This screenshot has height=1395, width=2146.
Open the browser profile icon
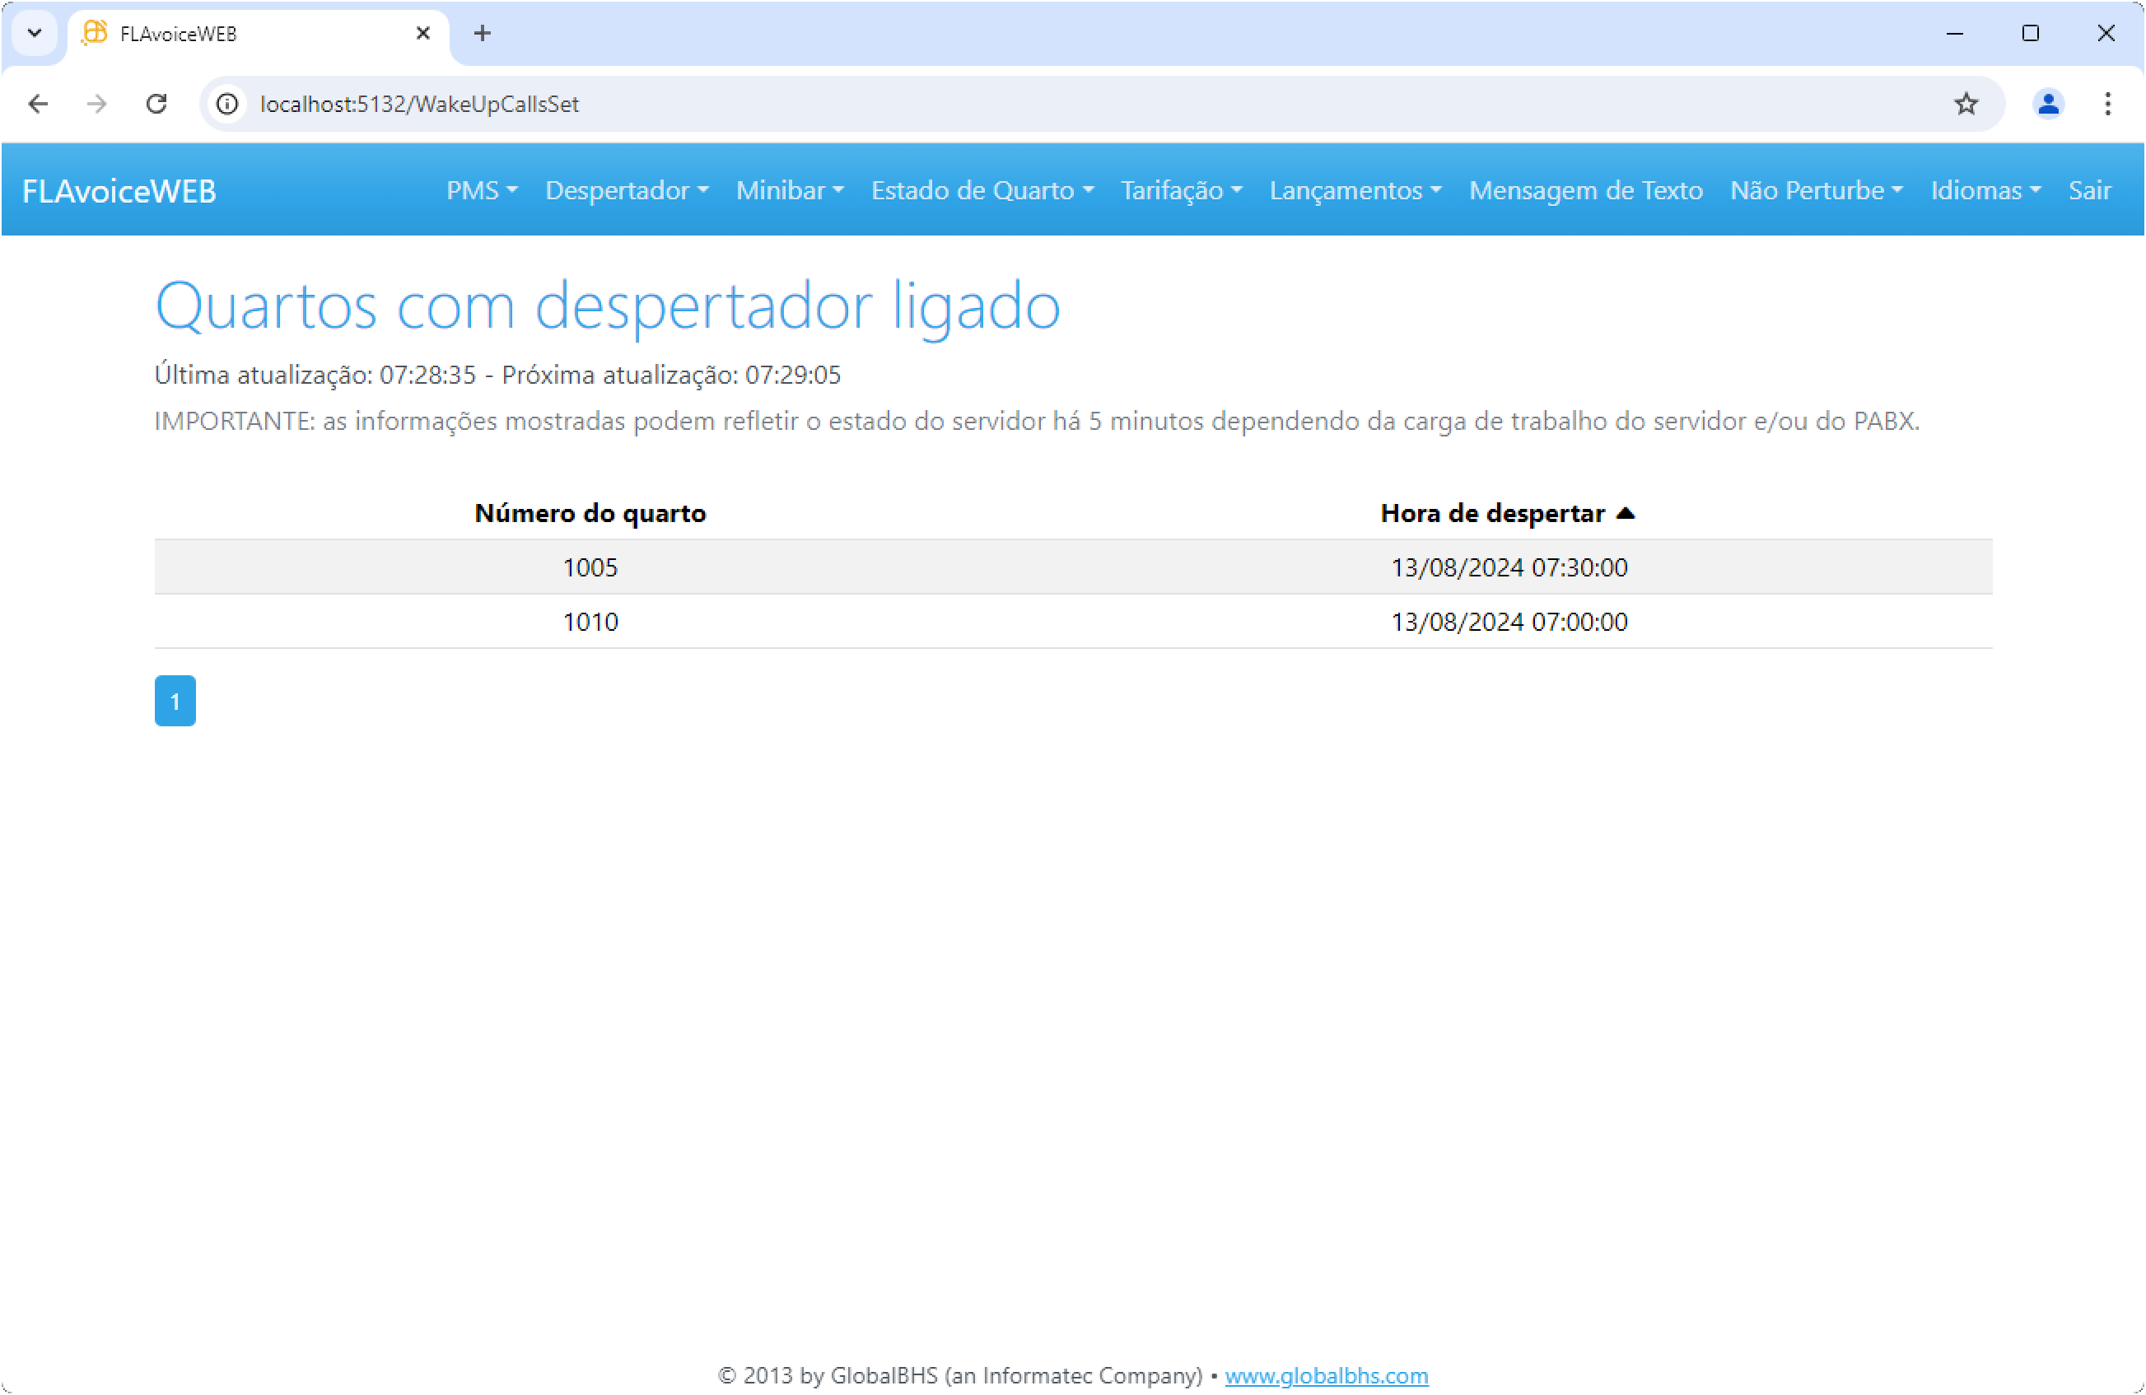pos(2048,104)
